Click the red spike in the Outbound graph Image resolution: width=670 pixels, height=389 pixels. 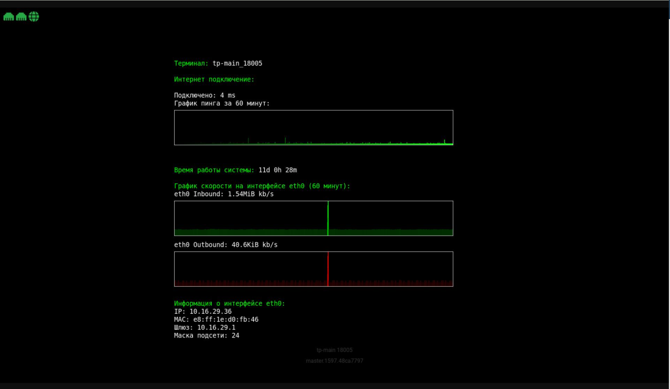[x=328, y=269]
